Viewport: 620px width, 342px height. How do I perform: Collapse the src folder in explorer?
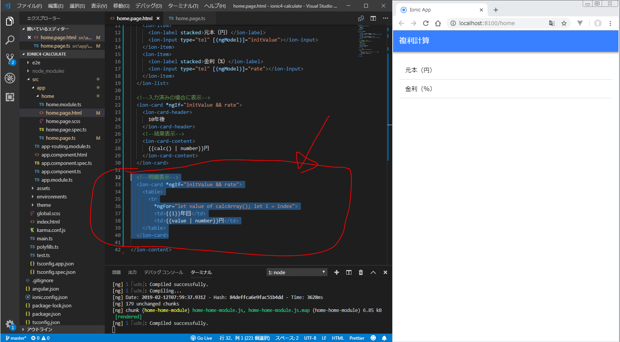pos(35,79)
